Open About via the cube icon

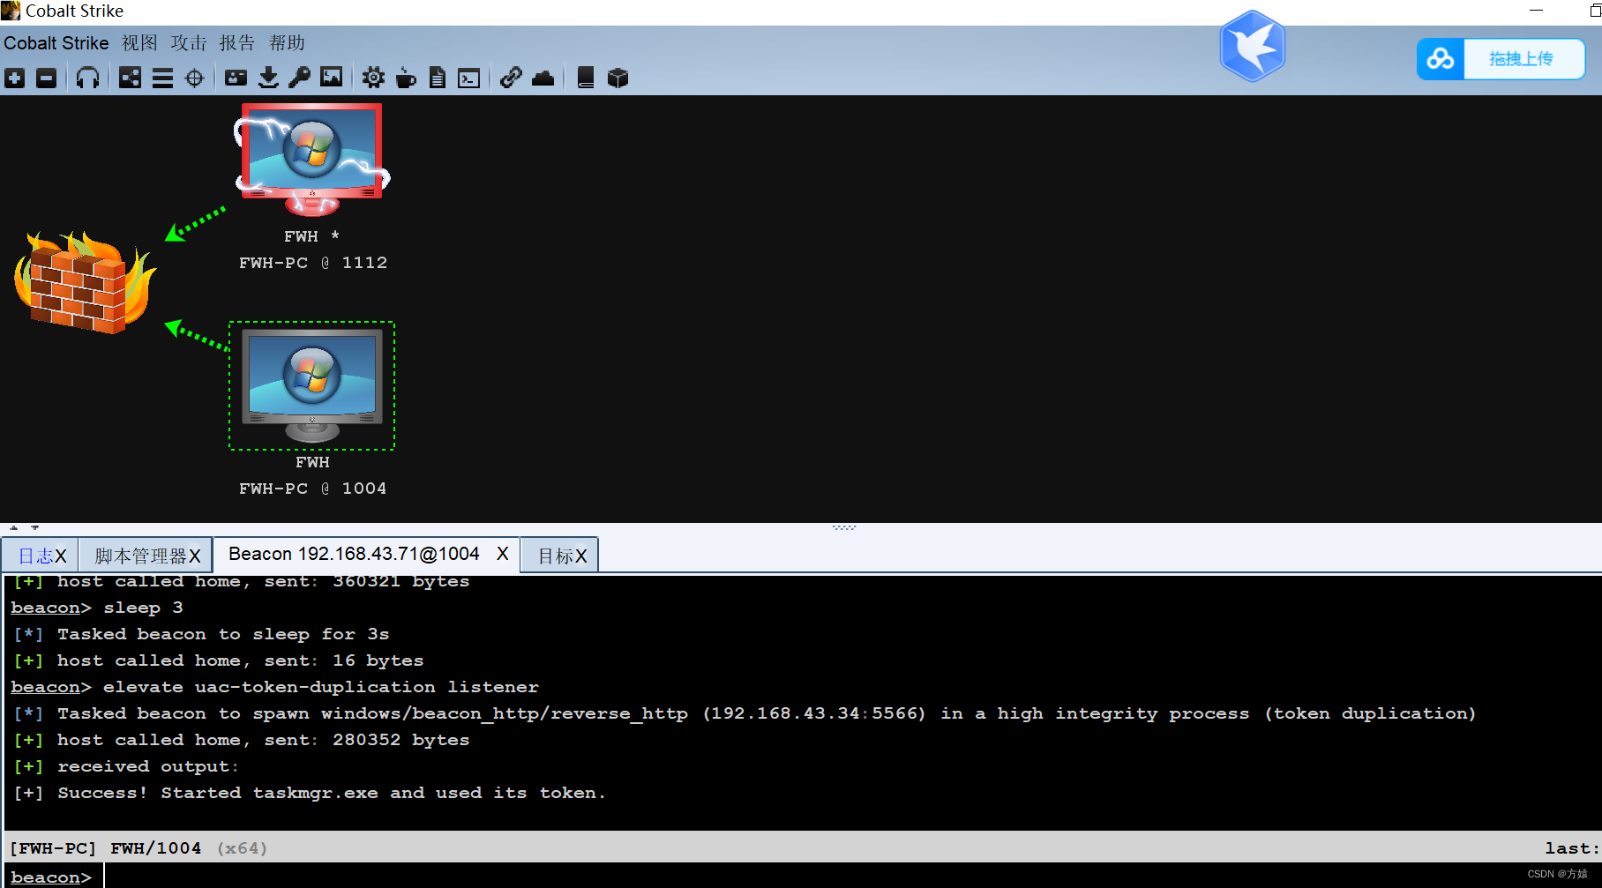click(x=618, y=78)
